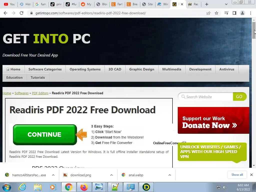Open the Development menu
The image size is (256, 192).
200,69
